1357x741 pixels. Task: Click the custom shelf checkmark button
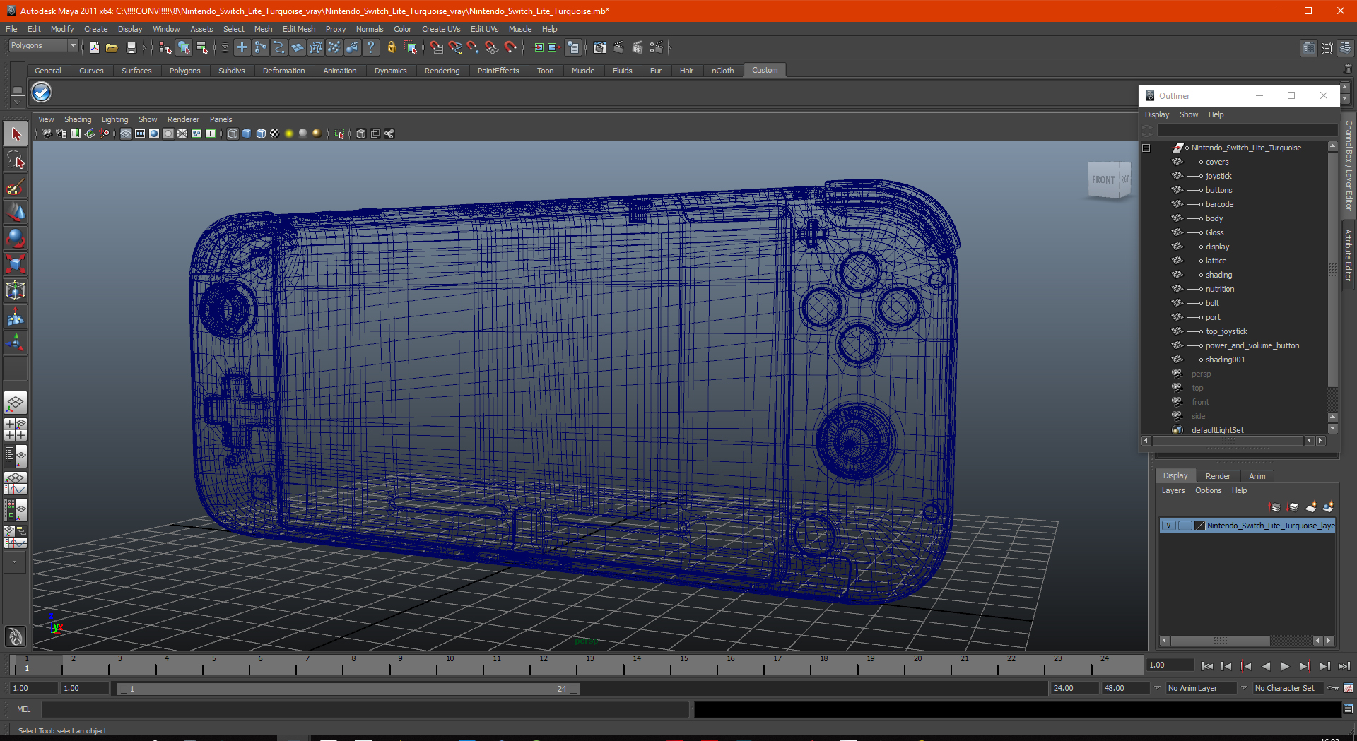[x=42, y=93]
